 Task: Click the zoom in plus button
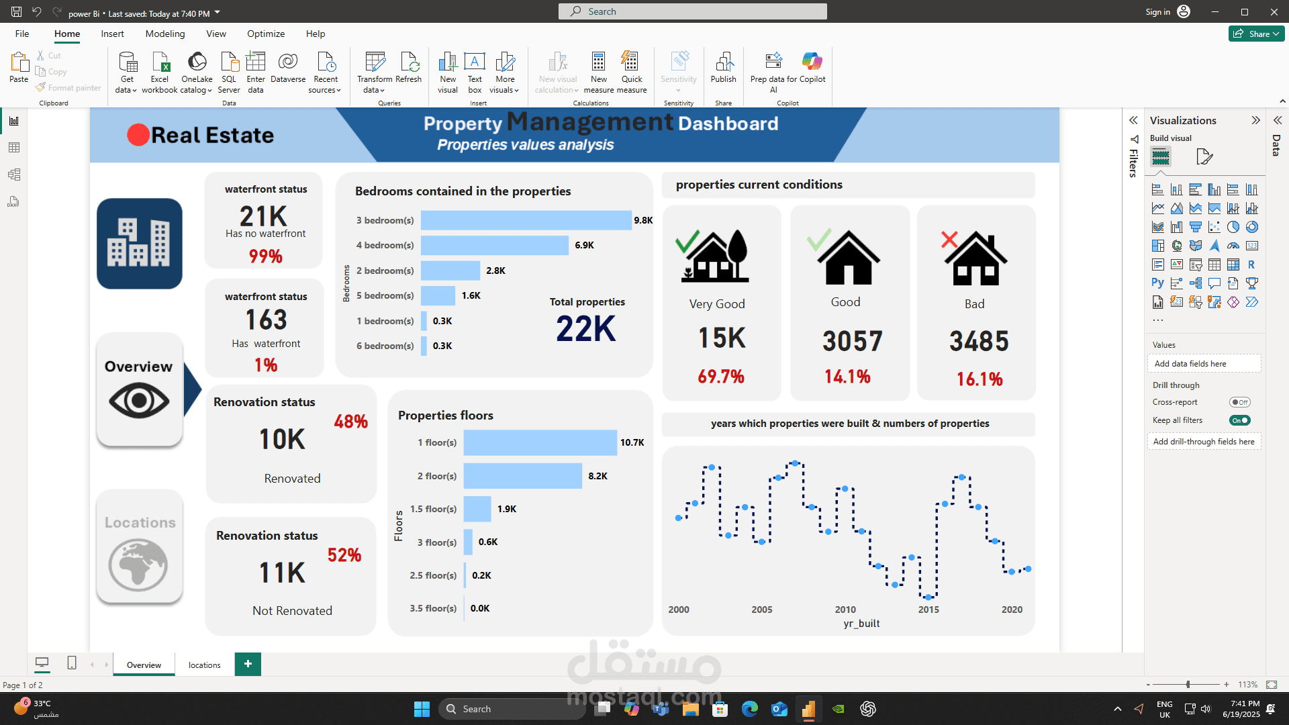coord(1227,685)
